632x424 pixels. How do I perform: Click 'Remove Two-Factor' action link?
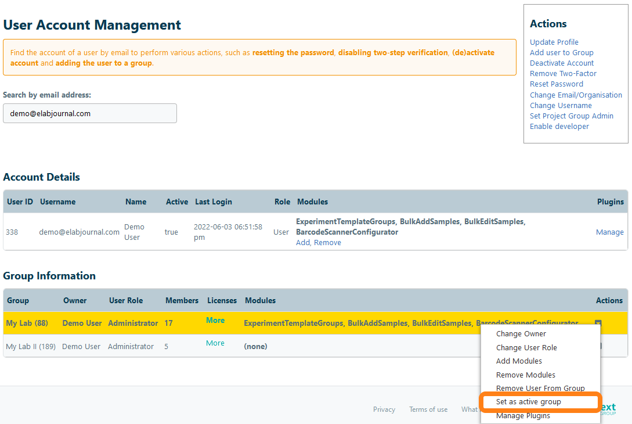[x=563, y=74]
